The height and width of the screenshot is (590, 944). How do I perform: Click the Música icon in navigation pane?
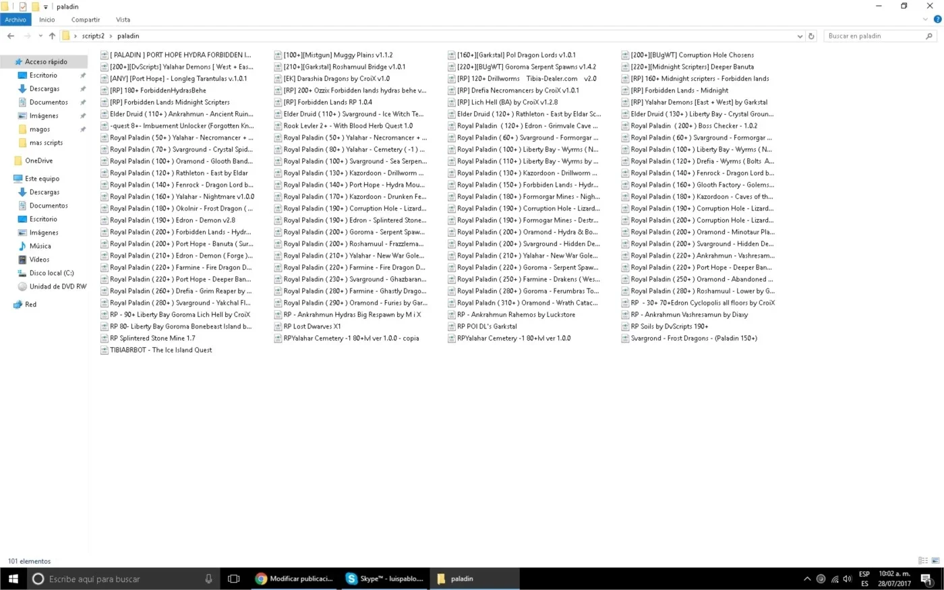22,246
